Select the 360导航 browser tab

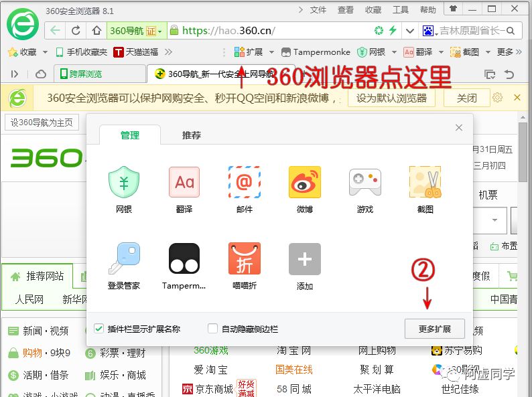[x=220, y=74]
